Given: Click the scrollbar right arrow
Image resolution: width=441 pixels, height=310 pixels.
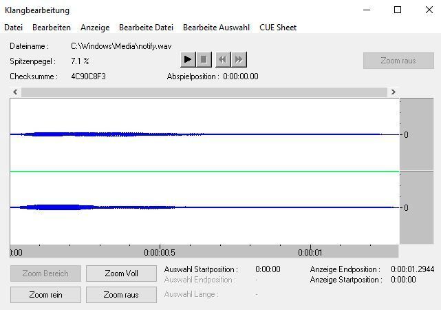Looking at the screenshot, I should pos(394,92).
